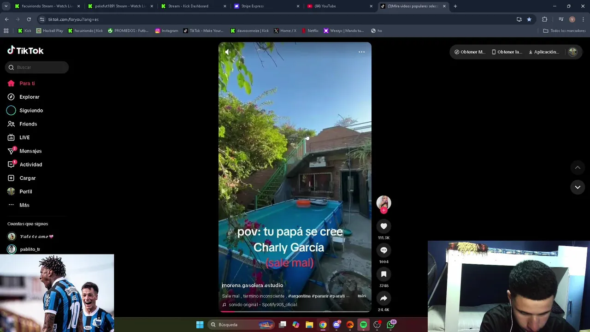Open the tab search dropdown in Chrome
This screenshot has width=590, height=332.
(6, 6)
